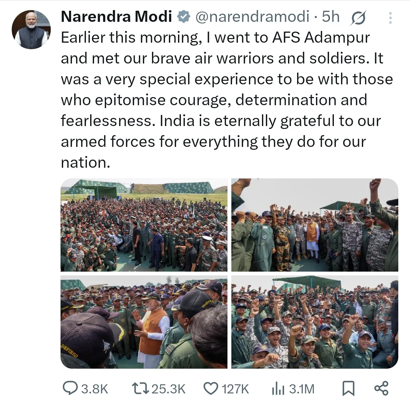Image resolution: width=410 pixels, height=411 pixels.
Task: Open bottom-left photo with orange vest
Action: pos(144,322)
